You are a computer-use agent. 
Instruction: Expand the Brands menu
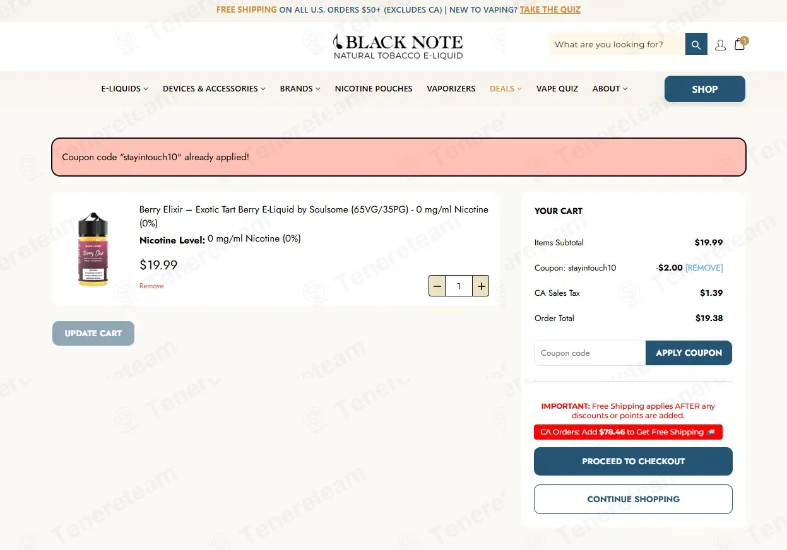pyautogui.click(x=300, y=89)
